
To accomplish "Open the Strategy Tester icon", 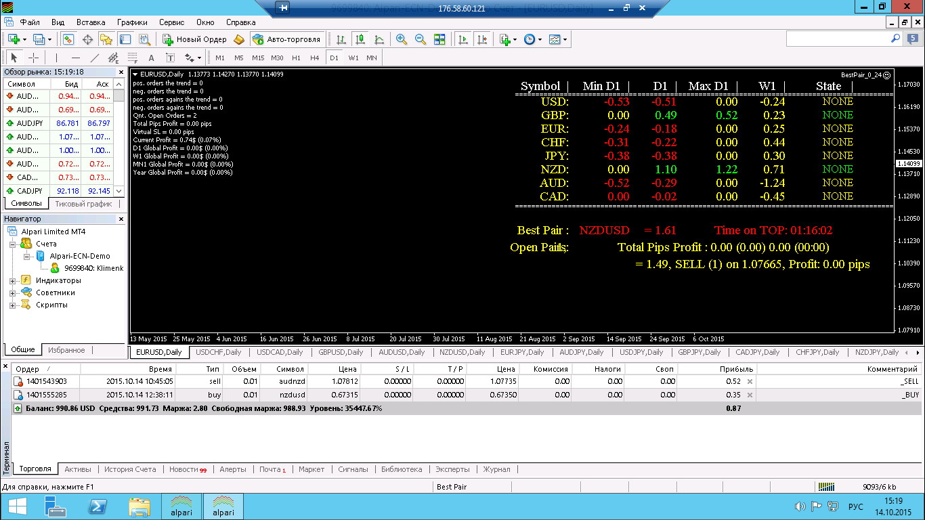I will tap(144, 40).
